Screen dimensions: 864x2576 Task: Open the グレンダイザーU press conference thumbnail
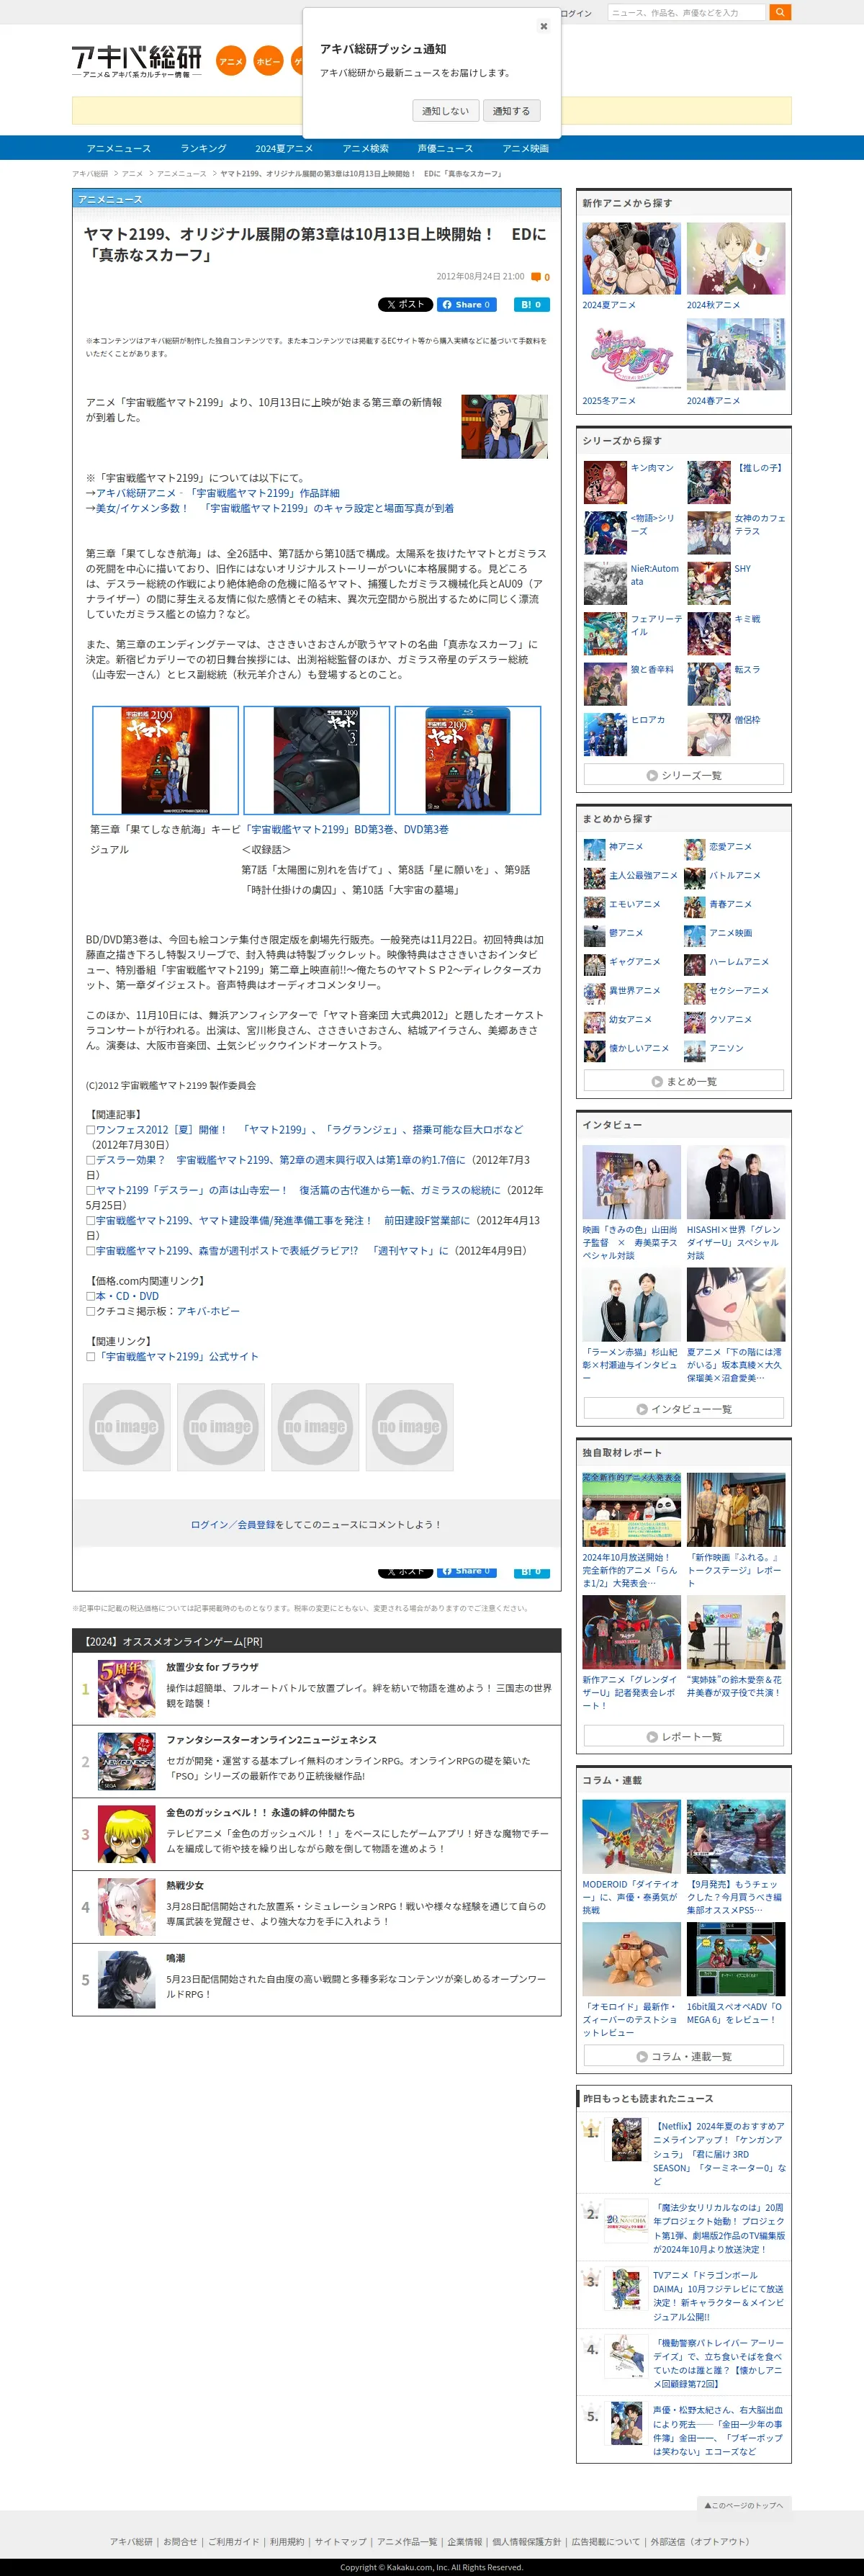pyautogui.click(x=632, y=1632)
